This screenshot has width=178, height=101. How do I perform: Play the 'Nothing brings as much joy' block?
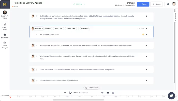[147, 16]
